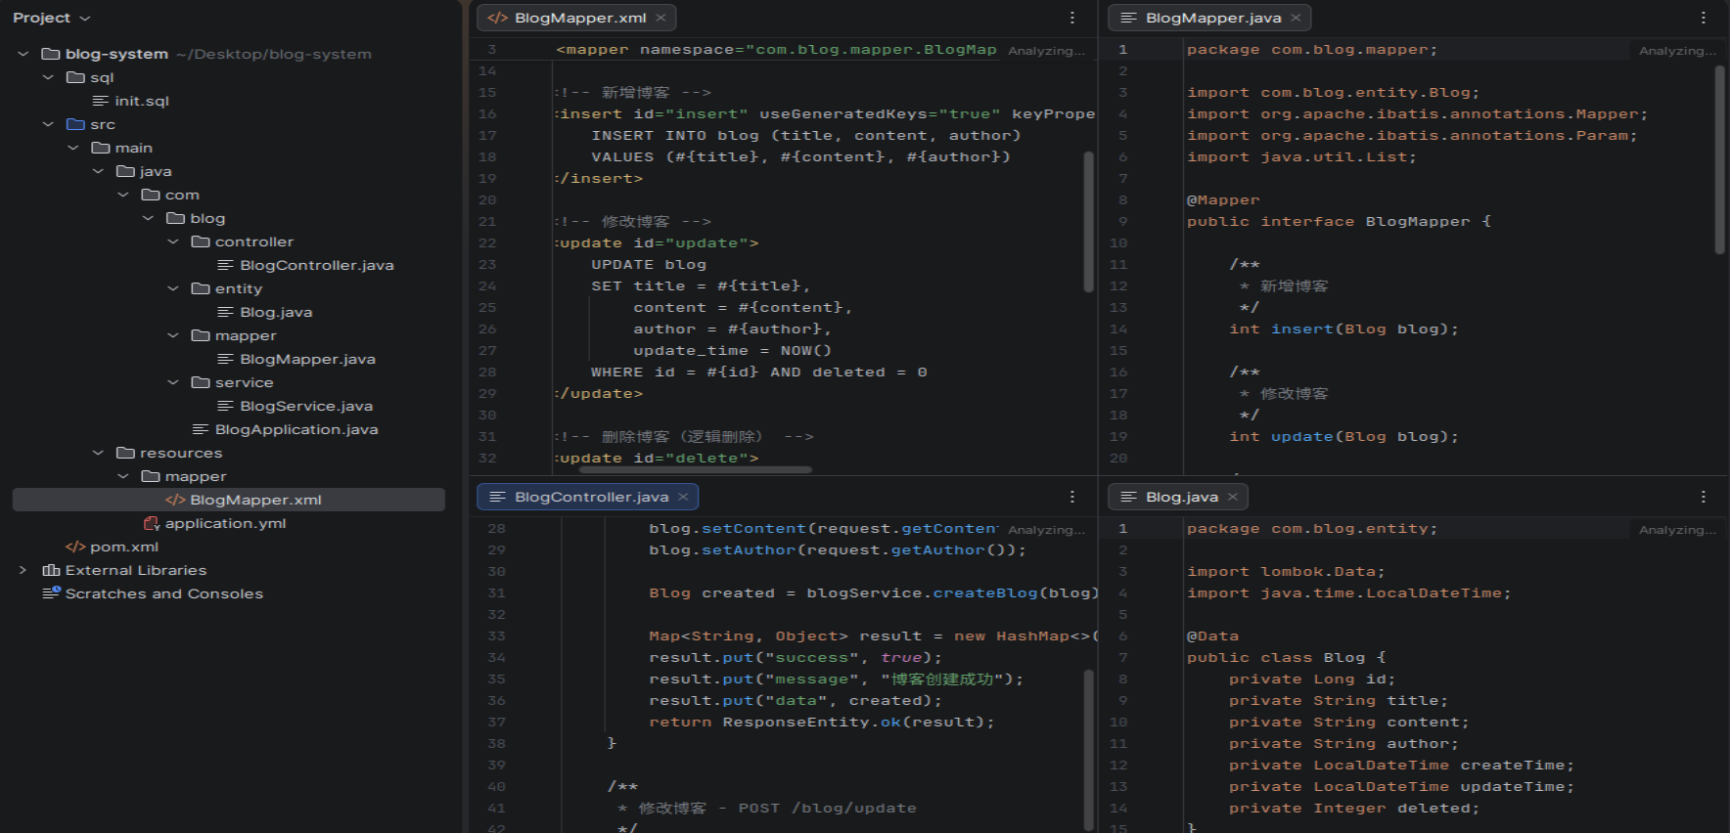Click the External Libraries icon
Screen dimensions: 1730x833
(51, 570)
